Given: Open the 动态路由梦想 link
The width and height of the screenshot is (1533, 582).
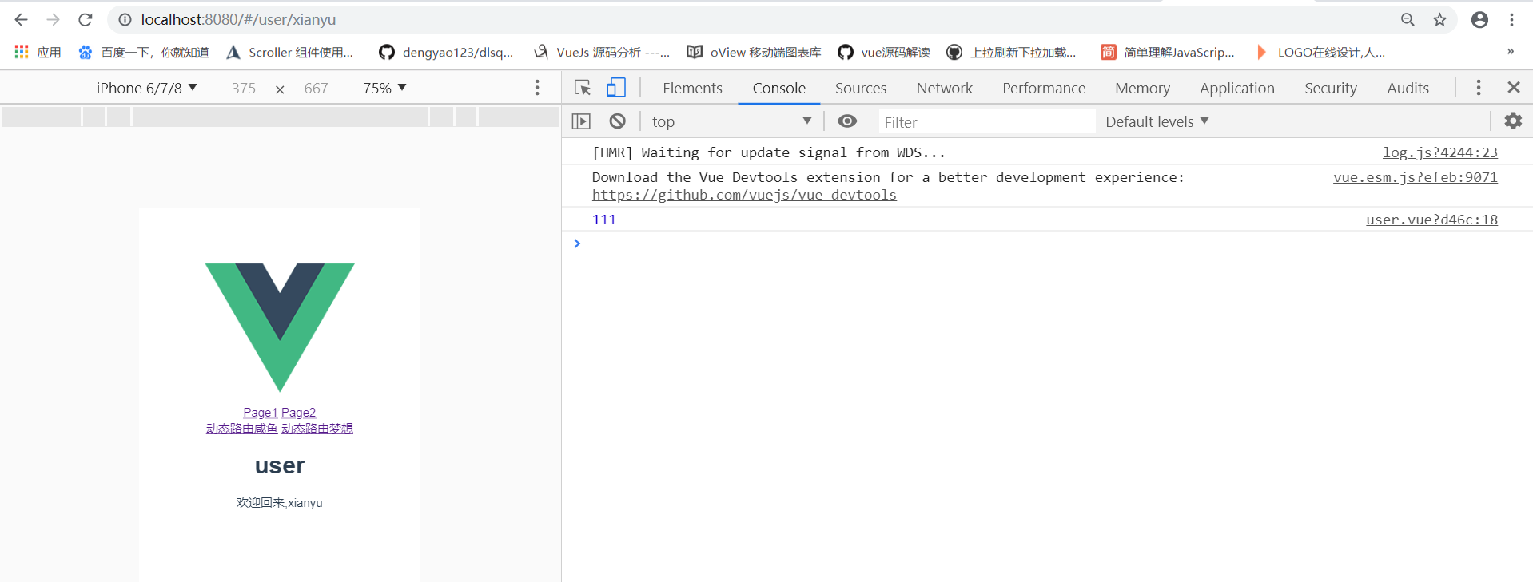Looking at the screenshot, I should pyautogui.click(x=317, y=429).
